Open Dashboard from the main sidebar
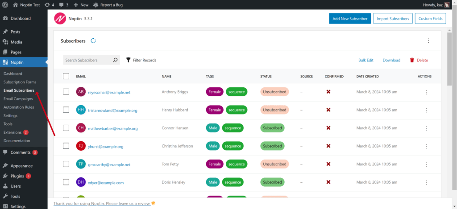This screenshot has width=457, height=209. click(21, 18)
